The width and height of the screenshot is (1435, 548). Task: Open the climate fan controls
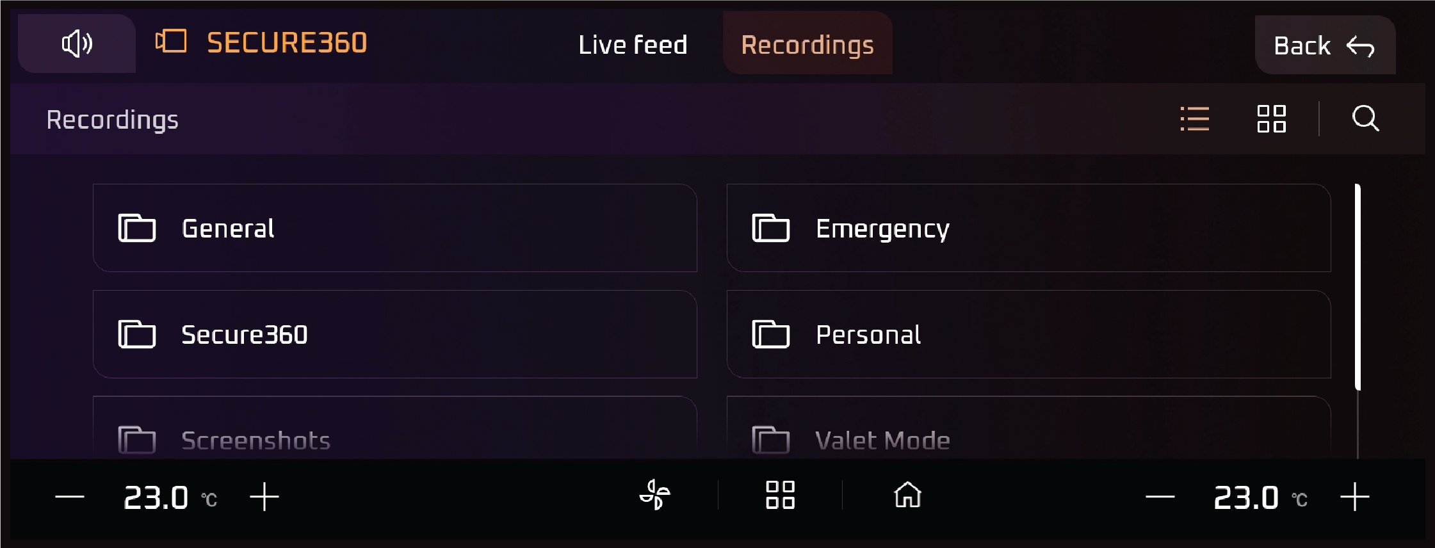pyautogui.click(x=655, y=495)
